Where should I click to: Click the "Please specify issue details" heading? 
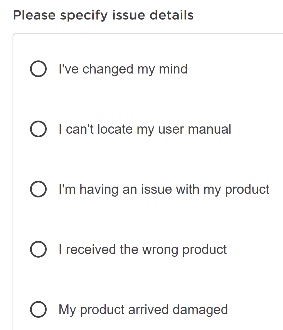tap(103, 15)
